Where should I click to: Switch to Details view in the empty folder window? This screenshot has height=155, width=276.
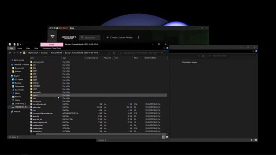252,140
